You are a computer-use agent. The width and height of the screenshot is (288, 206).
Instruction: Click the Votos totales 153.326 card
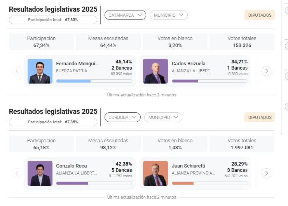point(242,42)
